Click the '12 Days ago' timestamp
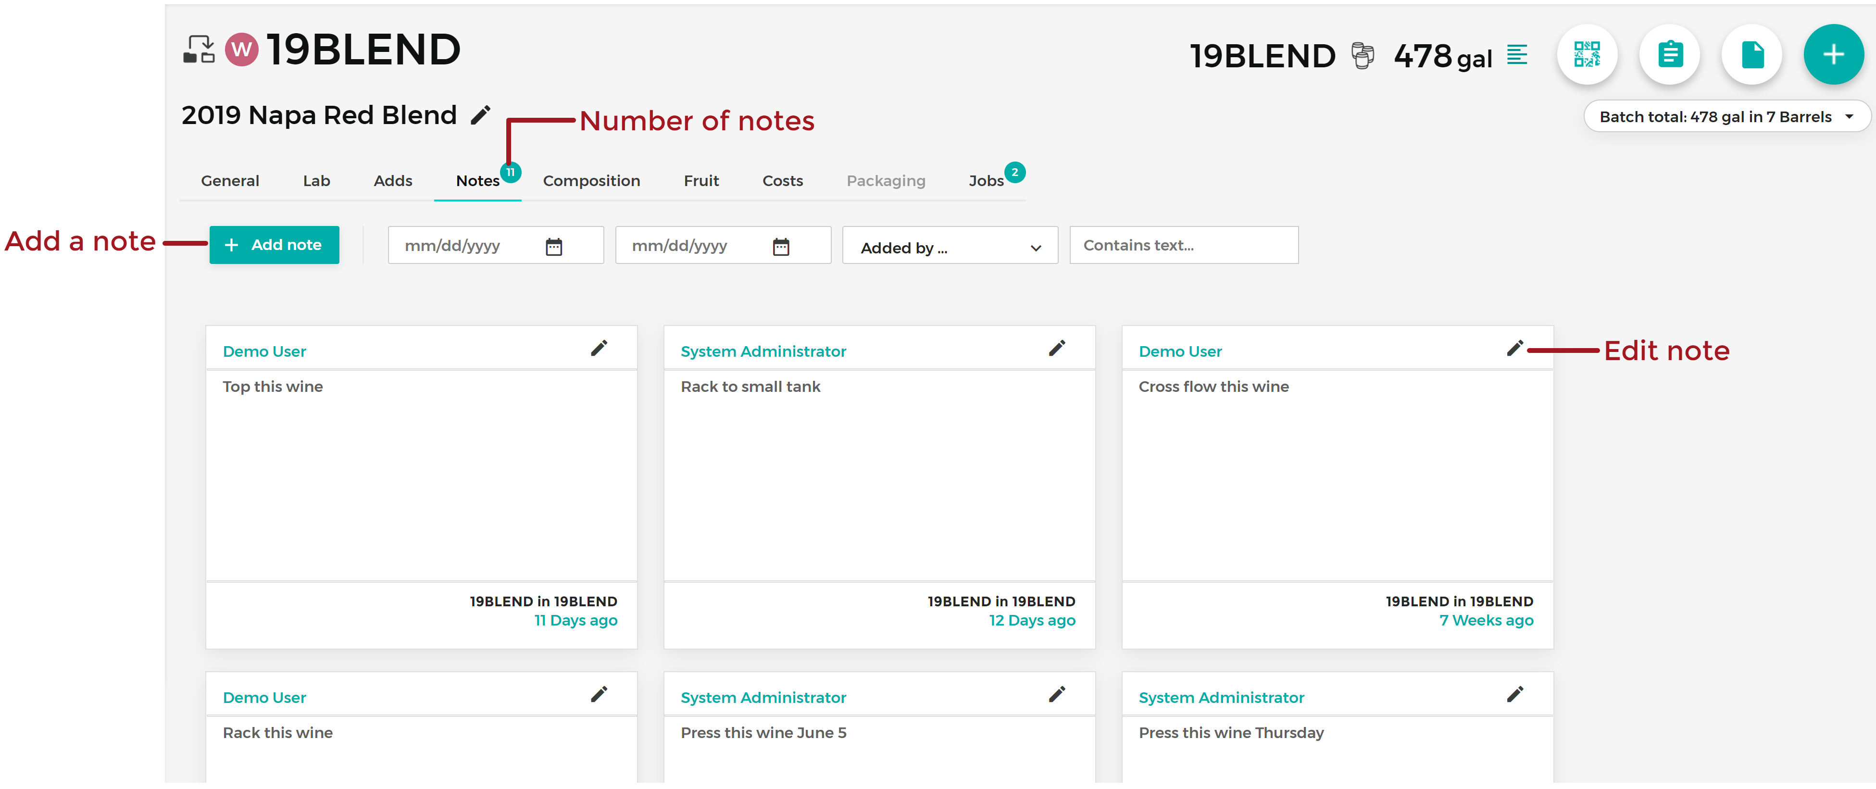Viewport: 1876px width, 789px height. click(x=1031, y=620)
